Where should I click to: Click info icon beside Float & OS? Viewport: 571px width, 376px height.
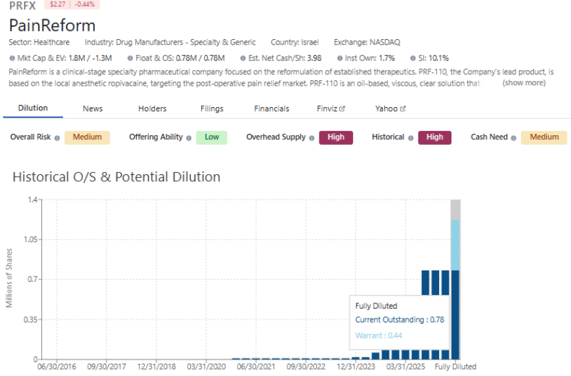(x=130, y=58)
